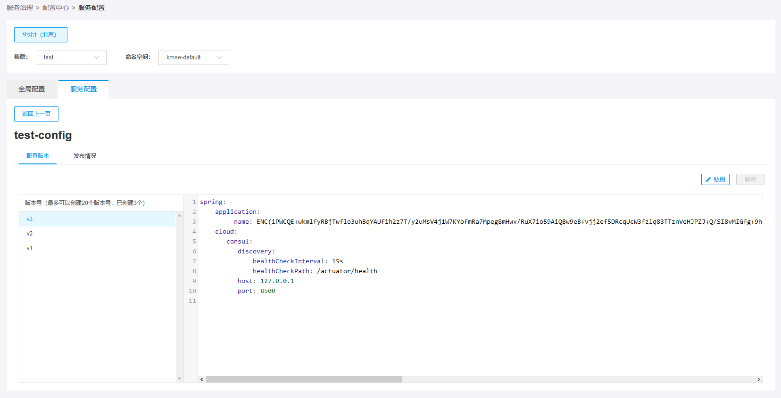This screenshot has height=398, width=781.
Task: Select the 配置版本 sub-tab
Action: tap(38, 156)
